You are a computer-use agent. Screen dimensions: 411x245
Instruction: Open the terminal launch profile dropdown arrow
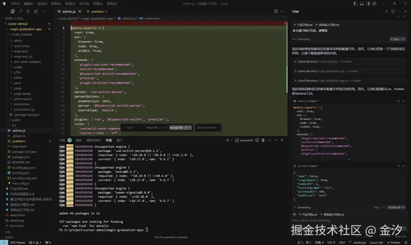(x=231, y=140)
